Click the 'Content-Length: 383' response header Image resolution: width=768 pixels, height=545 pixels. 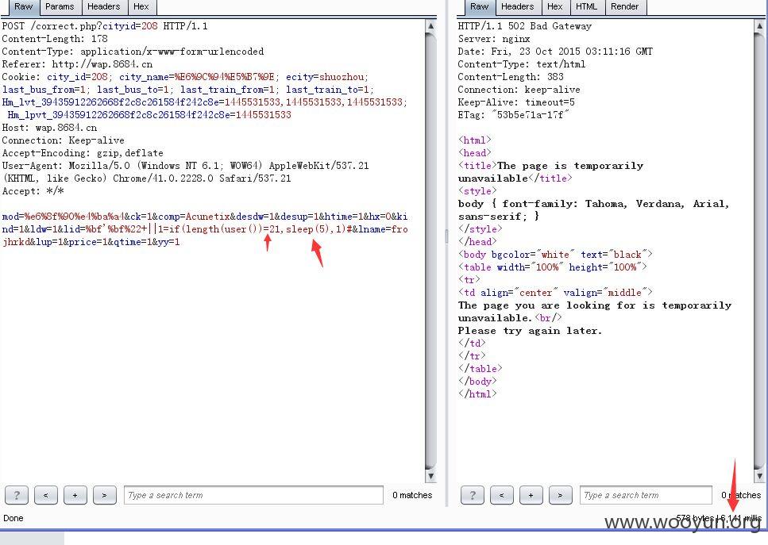point(511,77)
